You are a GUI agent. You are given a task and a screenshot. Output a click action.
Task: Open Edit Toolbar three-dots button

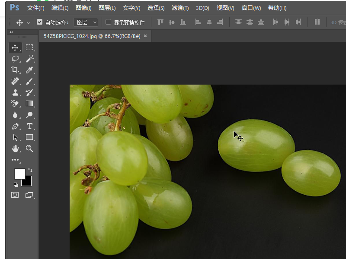[x=15, y=160]
